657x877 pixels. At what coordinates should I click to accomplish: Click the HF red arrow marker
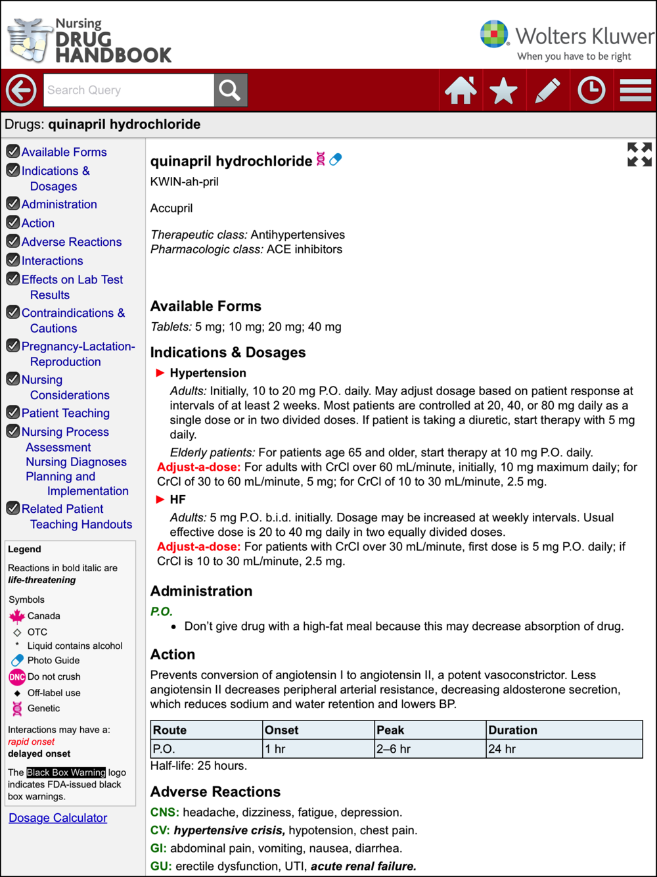coord(160,500)
